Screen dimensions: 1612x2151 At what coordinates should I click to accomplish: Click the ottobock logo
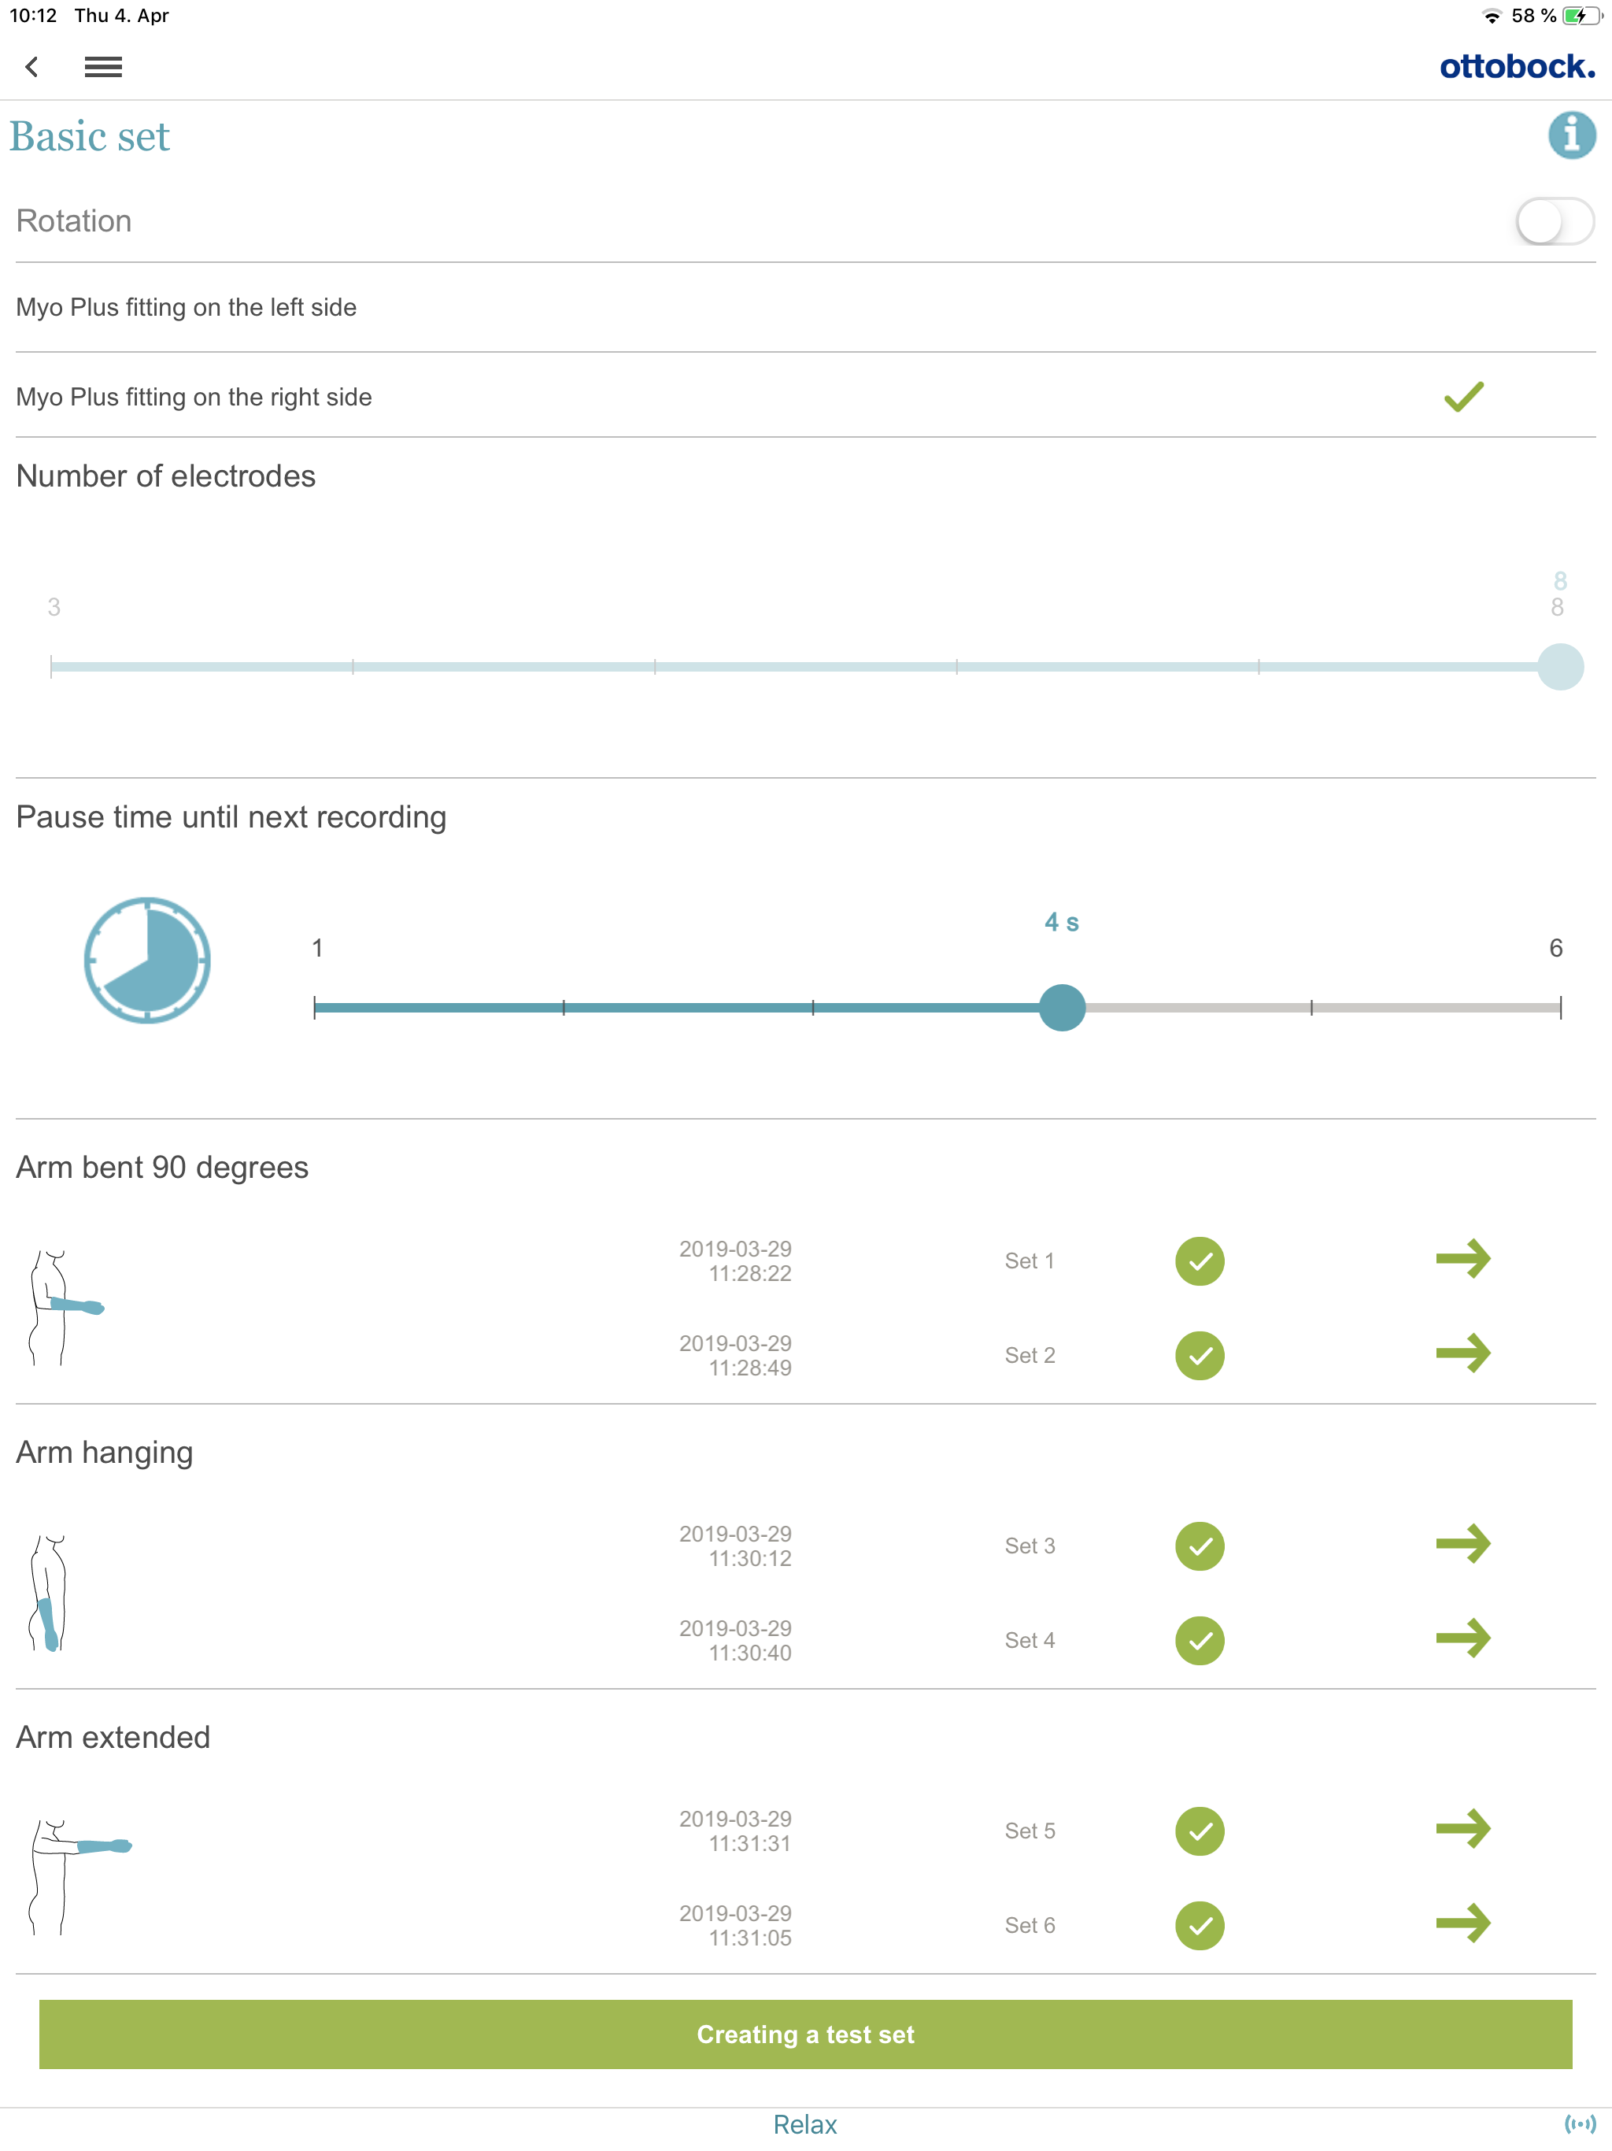point(1517,66)
